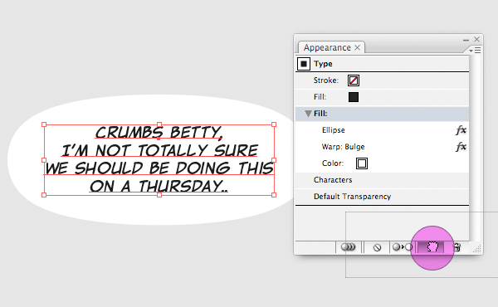Image resolution: width=498 pixels, height=307 pixels.
Task: Click the trash Delete Selected Item icon
Action: 457,247
